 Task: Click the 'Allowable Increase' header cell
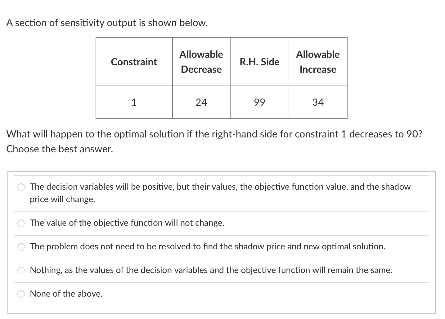(x=317, y=62)
